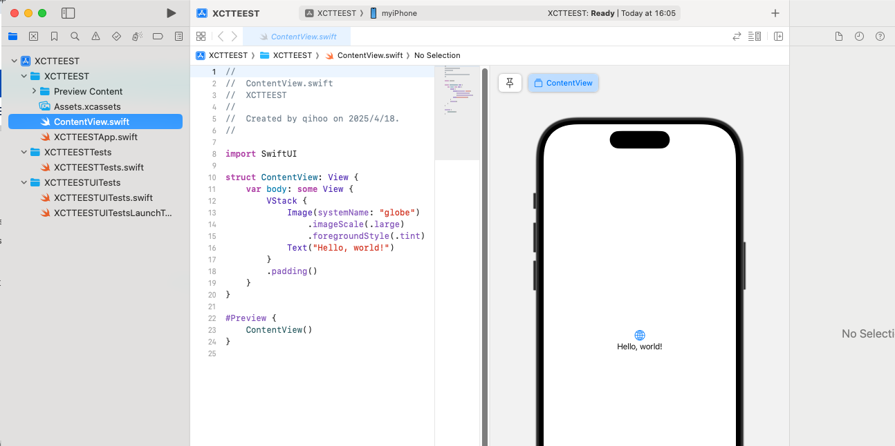The height and width of the screenshot is (446, 895).
Task: Pin the canvas preview
Action: (x=510, y=83)
